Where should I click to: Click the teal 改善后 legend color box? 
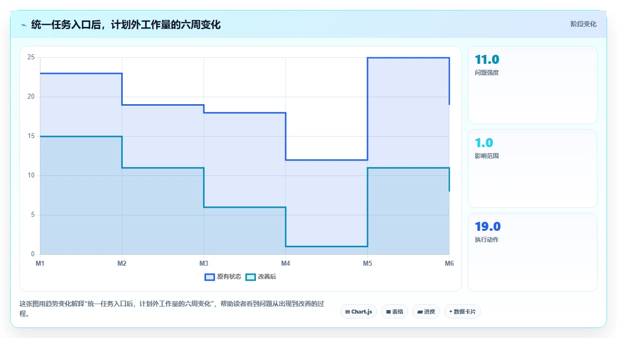251,277
